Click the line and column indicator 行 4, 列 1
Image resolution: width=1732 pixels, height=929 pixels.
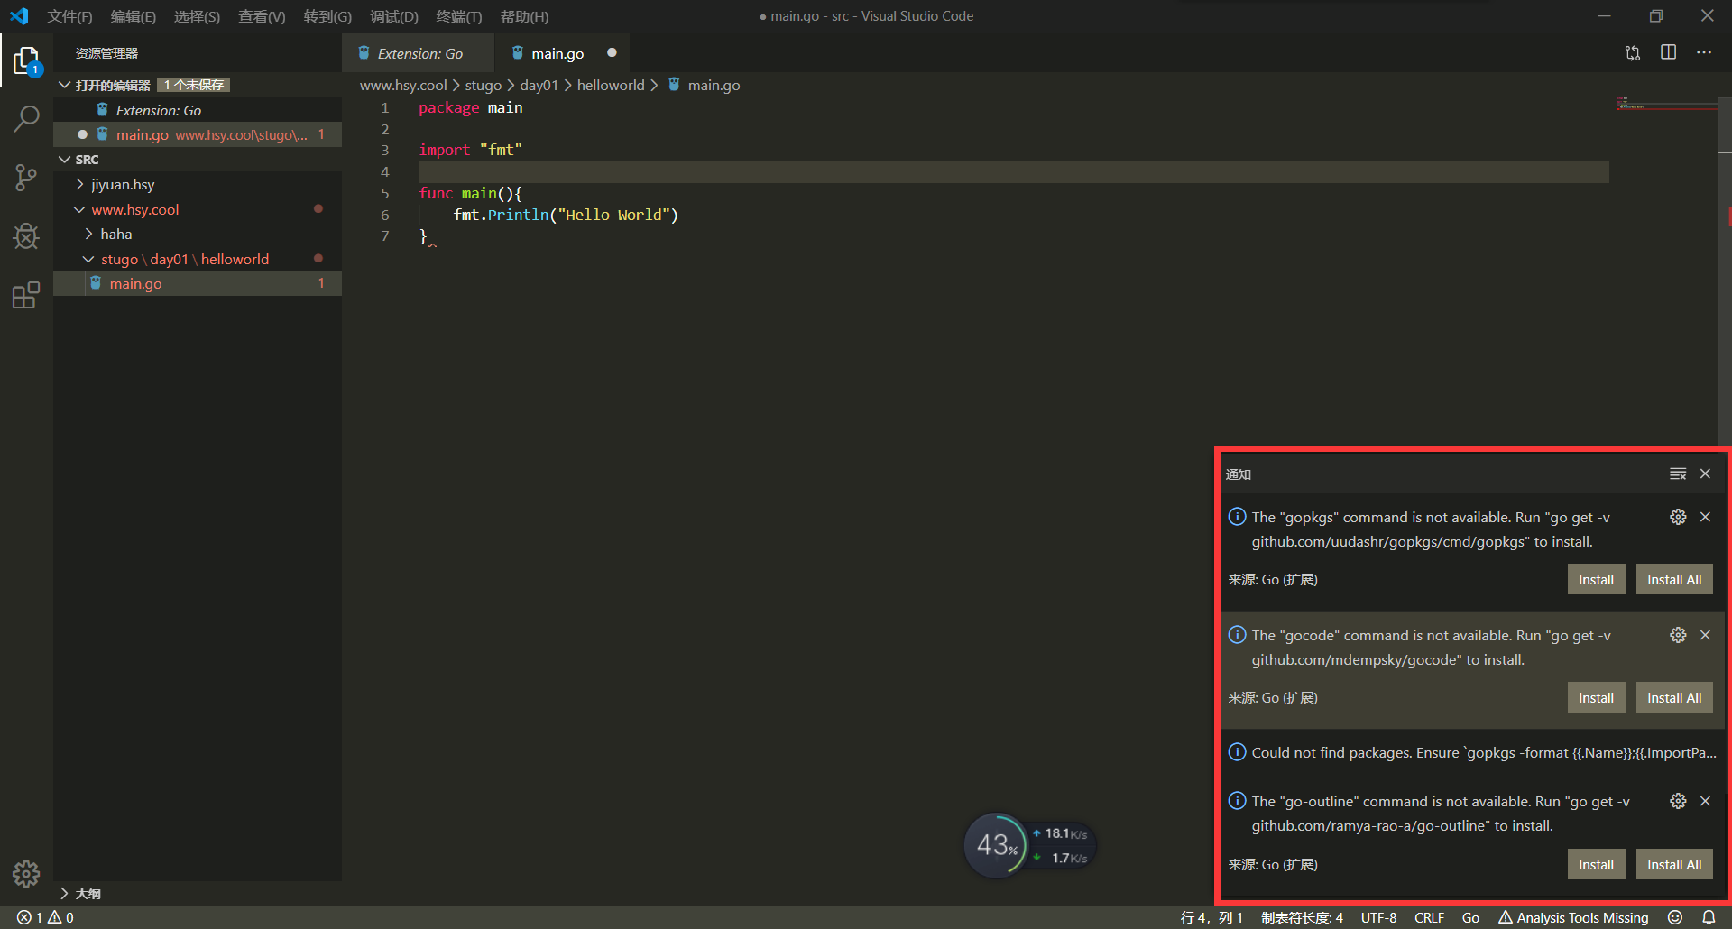coord(1211,917)
